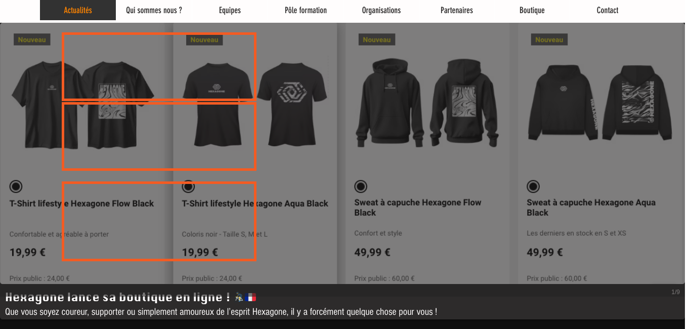Choose black swatch on Hexagone Aqua hoodie

point(533,186)
